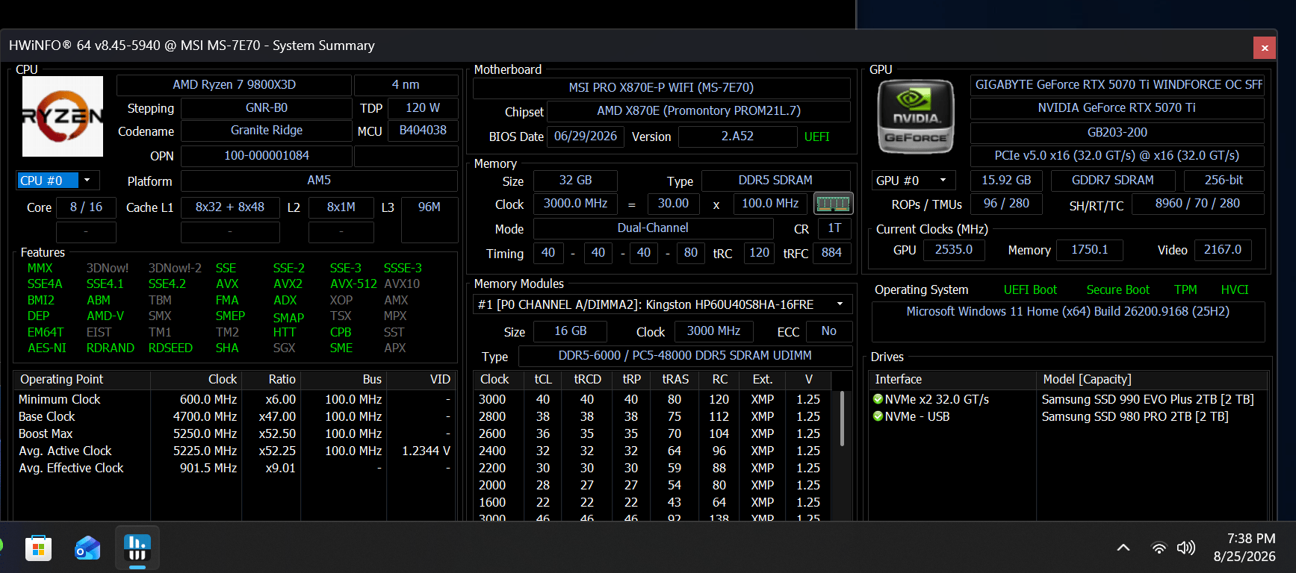
Task: Click the GB203-200 GPU chip value
Action: pos(1117,133)
